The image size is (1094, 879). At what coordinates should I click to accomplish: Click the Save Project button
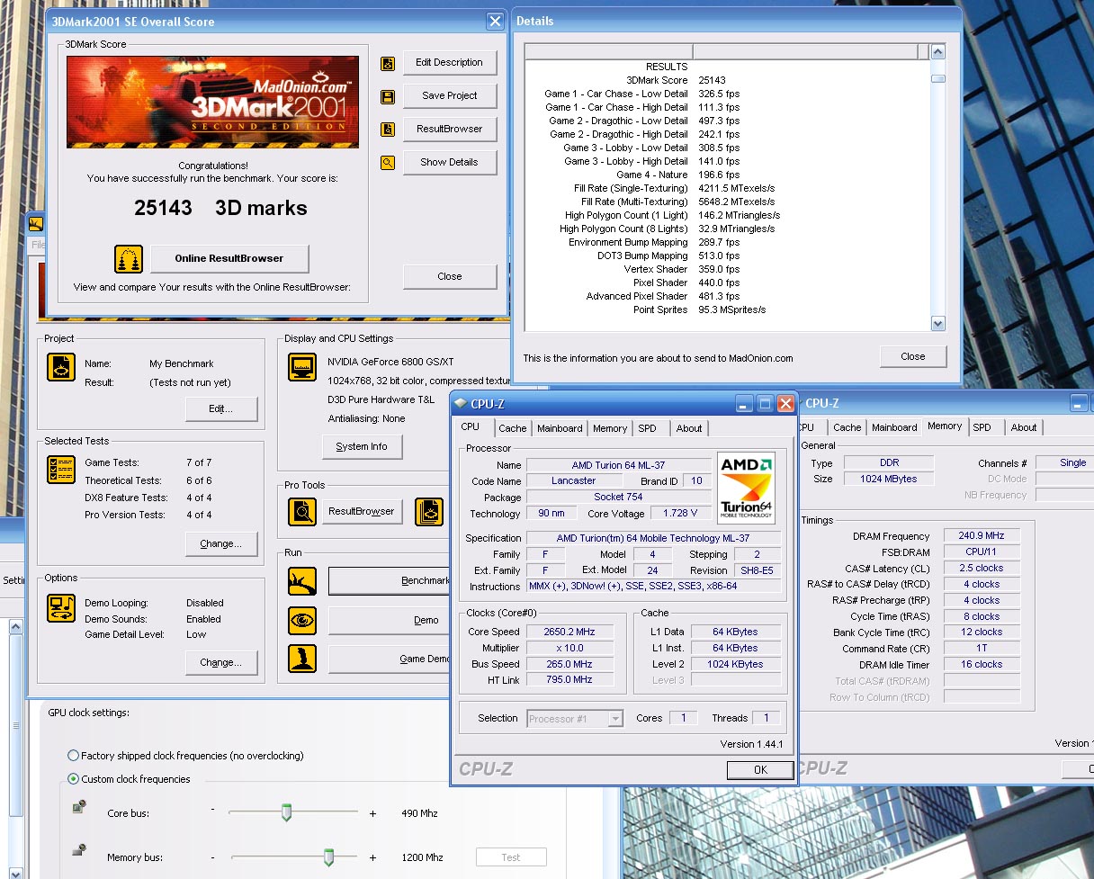pos(450,96)
